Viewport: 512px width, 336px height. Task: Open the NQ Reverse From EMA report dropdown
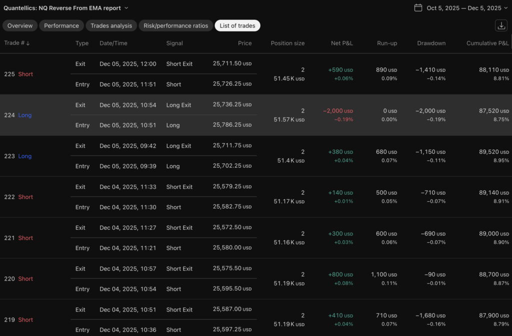tap(126, 8)
